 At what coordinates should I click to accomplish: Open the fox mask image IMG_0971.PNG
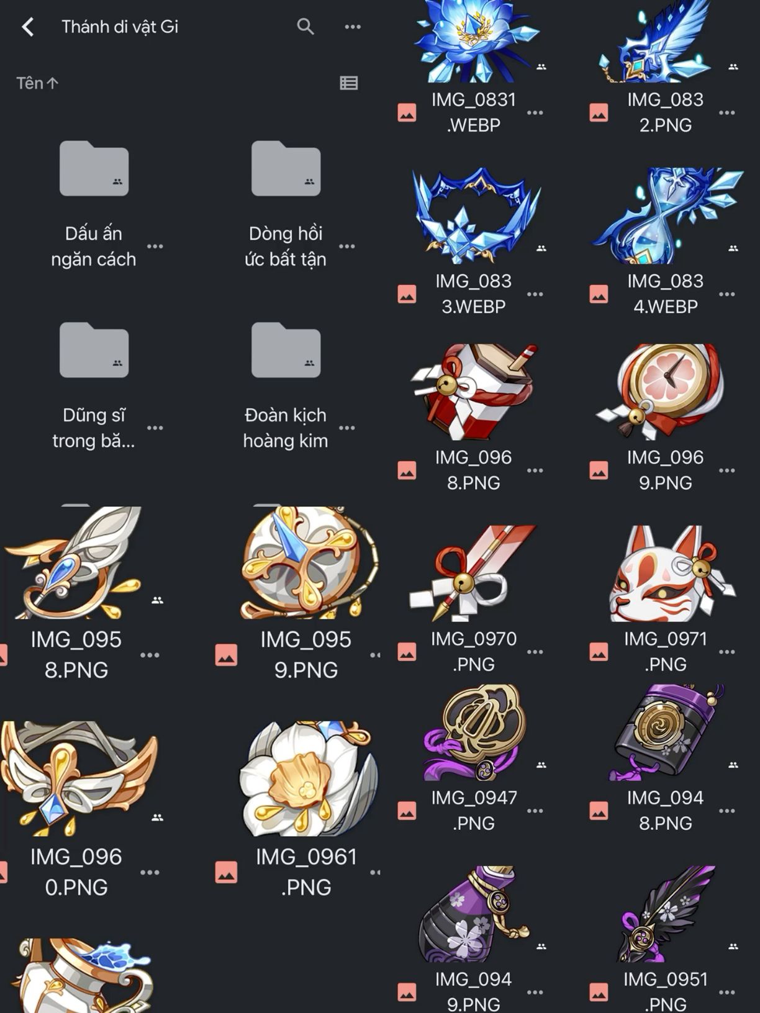pos(671,574)
